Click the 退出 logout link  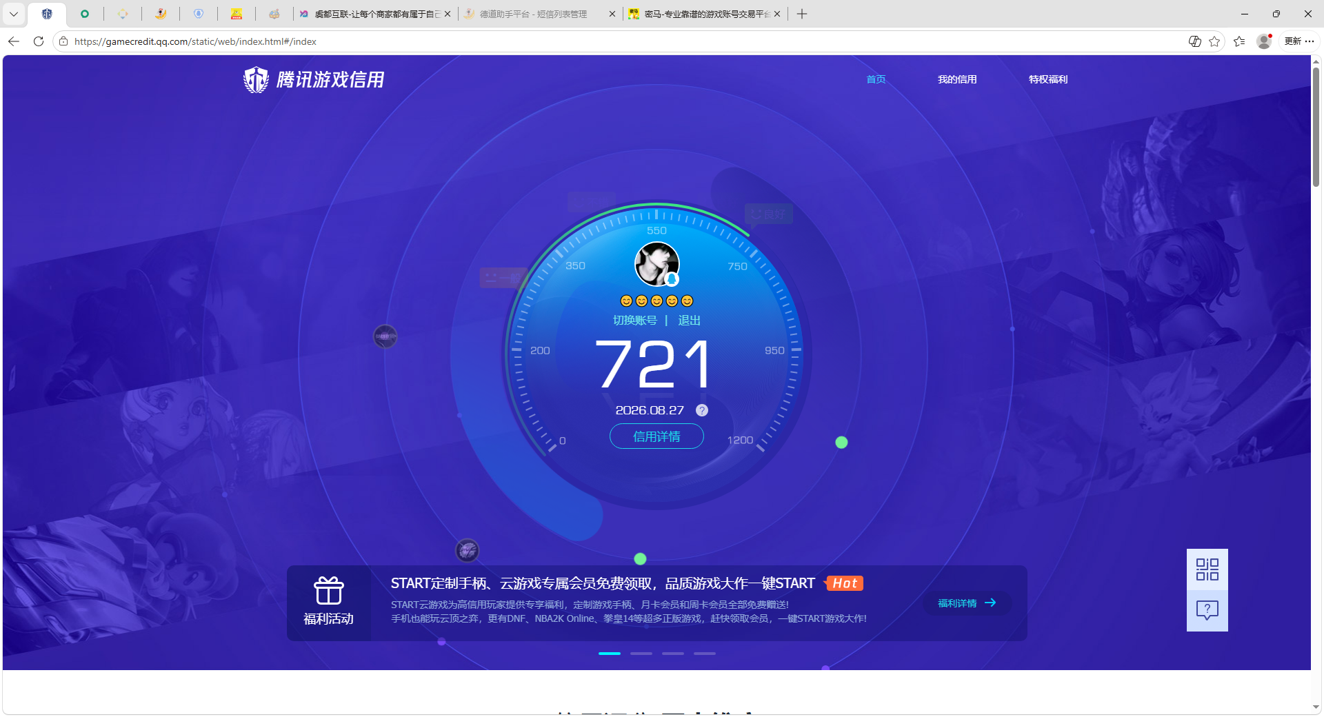(x=689, y=321)
